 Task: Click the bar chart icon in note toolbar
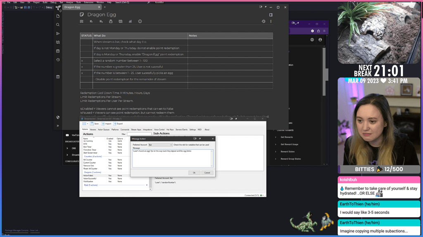point(130,21)
